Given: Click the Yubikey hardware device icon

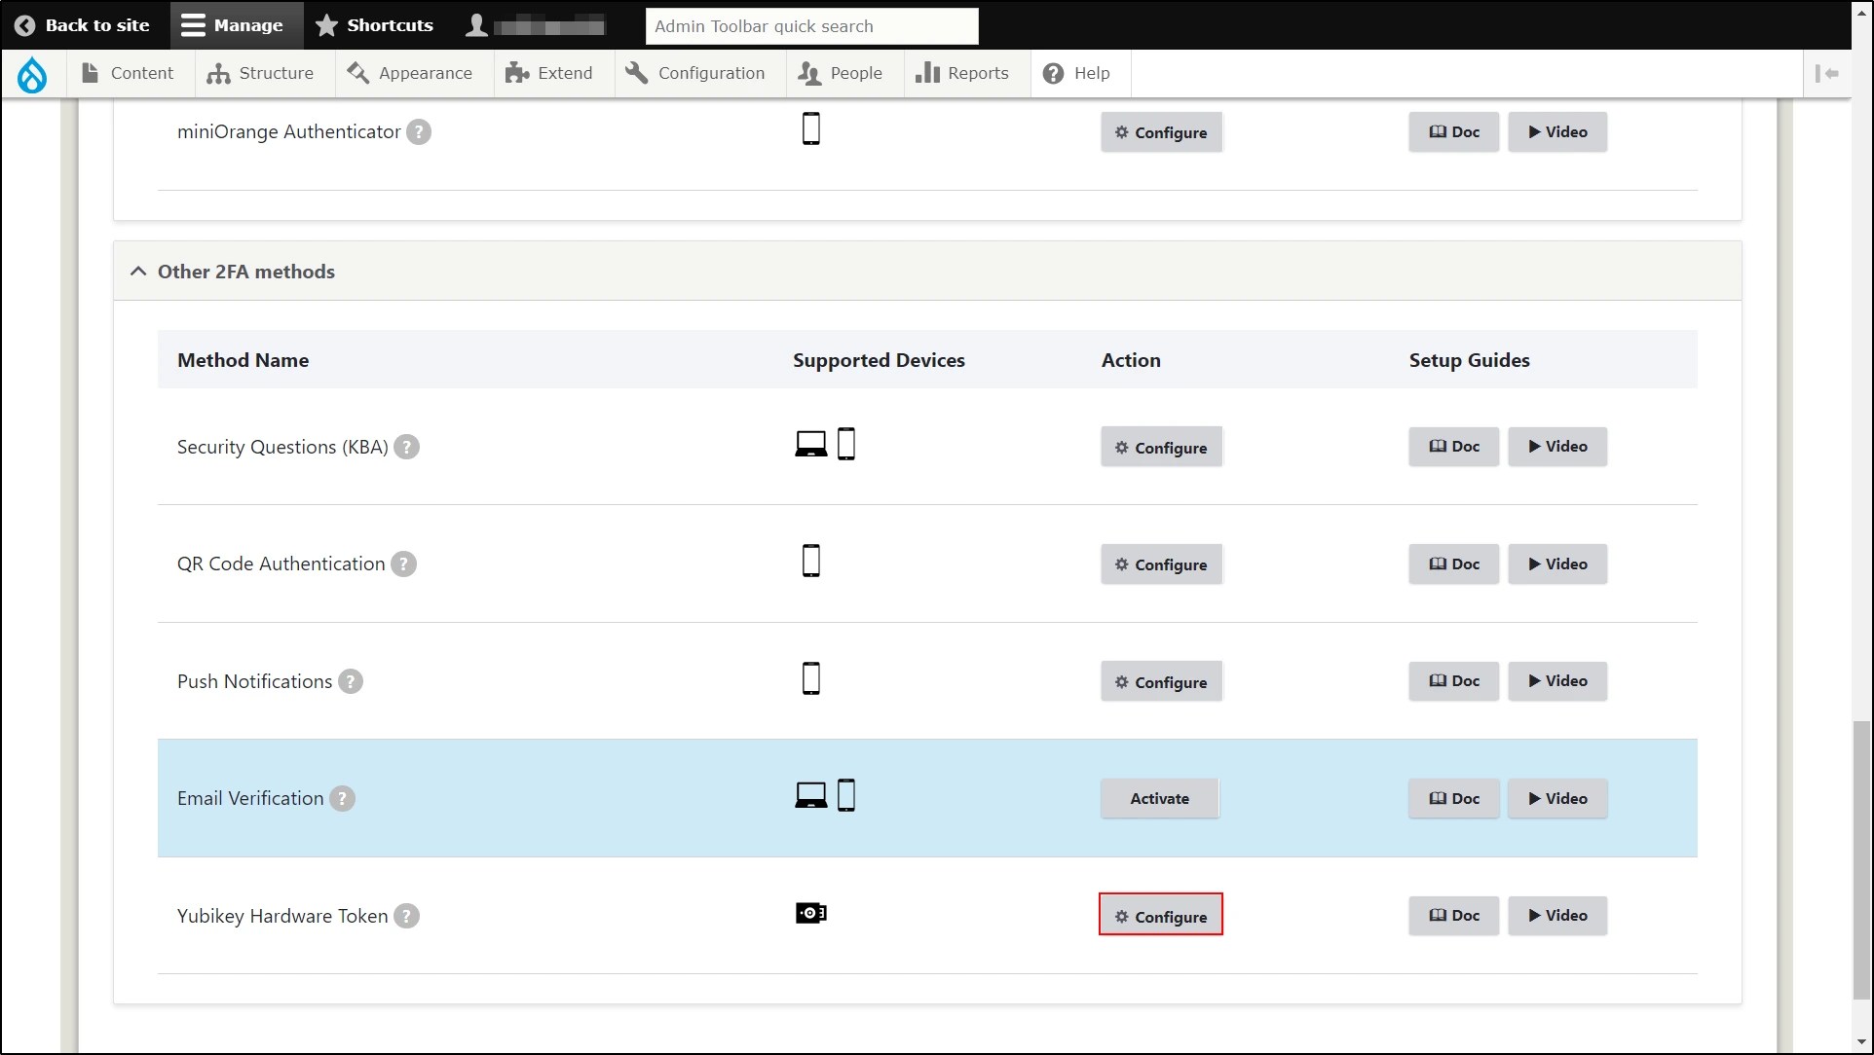Looking at the screenshot, I should coord(810,914).
